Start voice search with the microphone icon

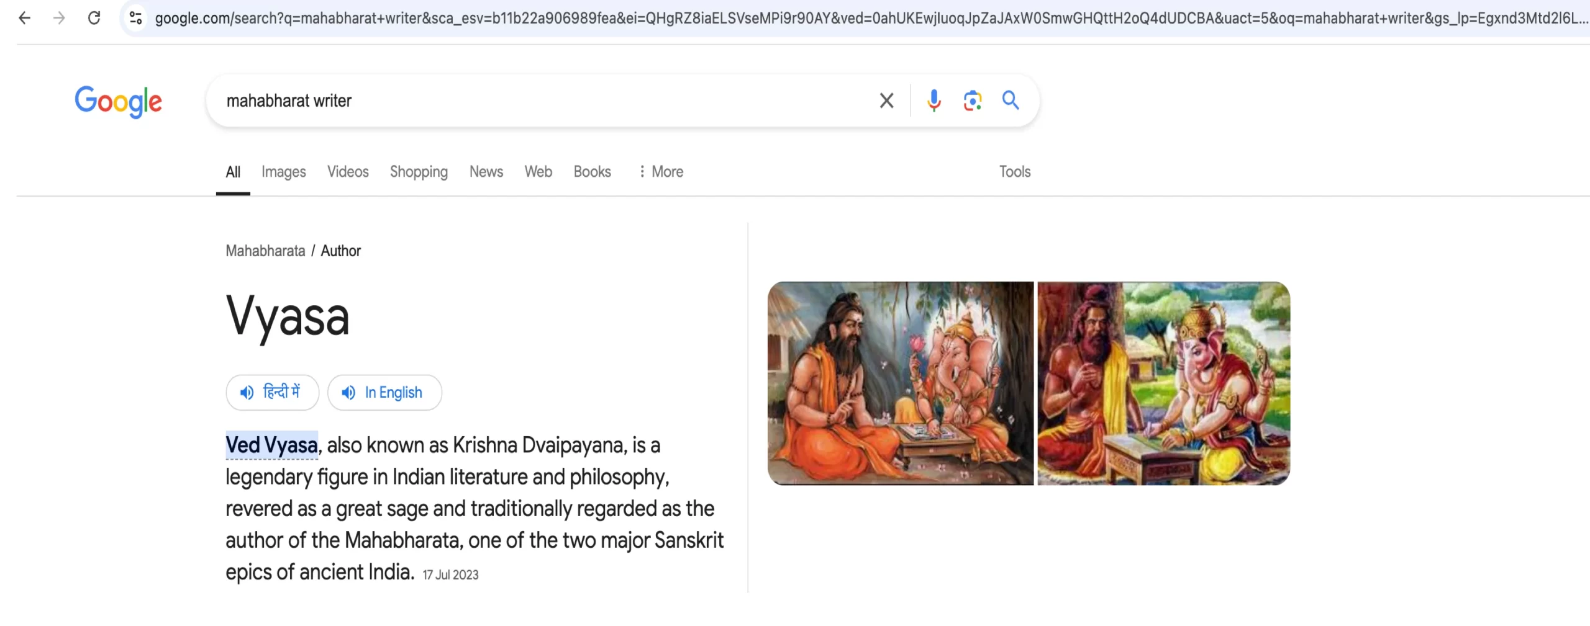click(934, 101)
